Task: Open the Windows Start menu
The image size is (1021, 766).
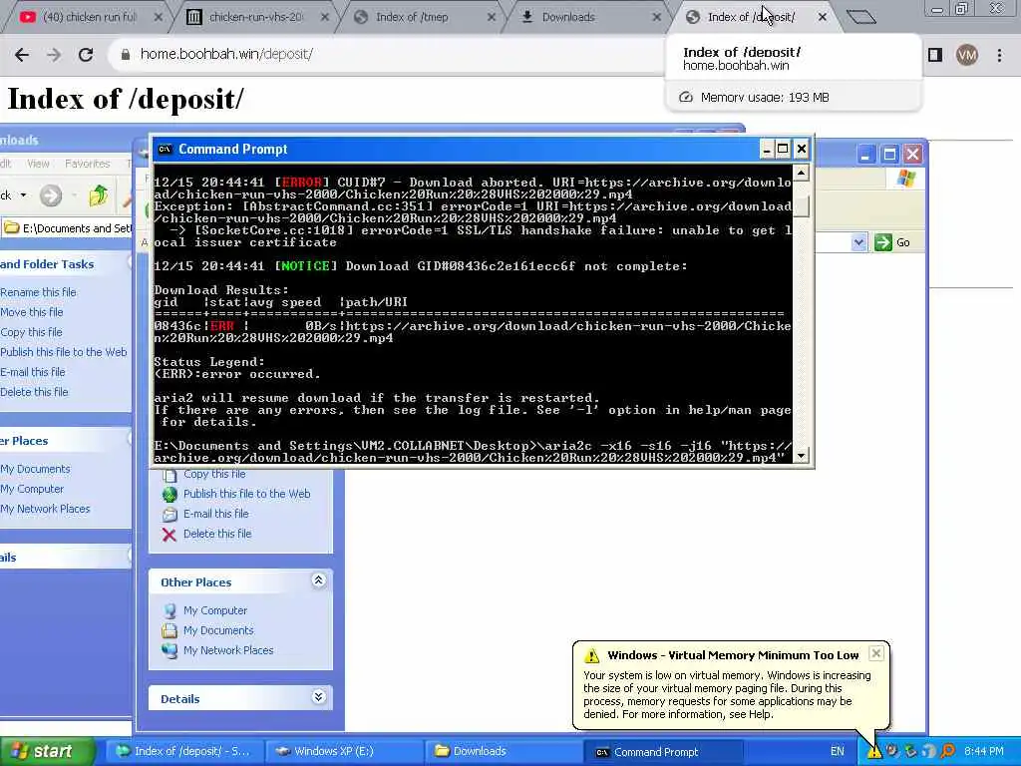Action: [x=46, y=751]
